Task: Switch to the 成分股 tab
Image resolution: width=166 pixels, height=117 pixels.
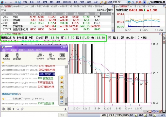Action: tap(46, 6)
